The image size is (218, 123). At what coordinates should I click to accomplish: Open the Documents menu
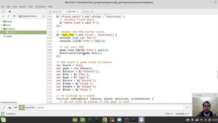pos(40,6)
